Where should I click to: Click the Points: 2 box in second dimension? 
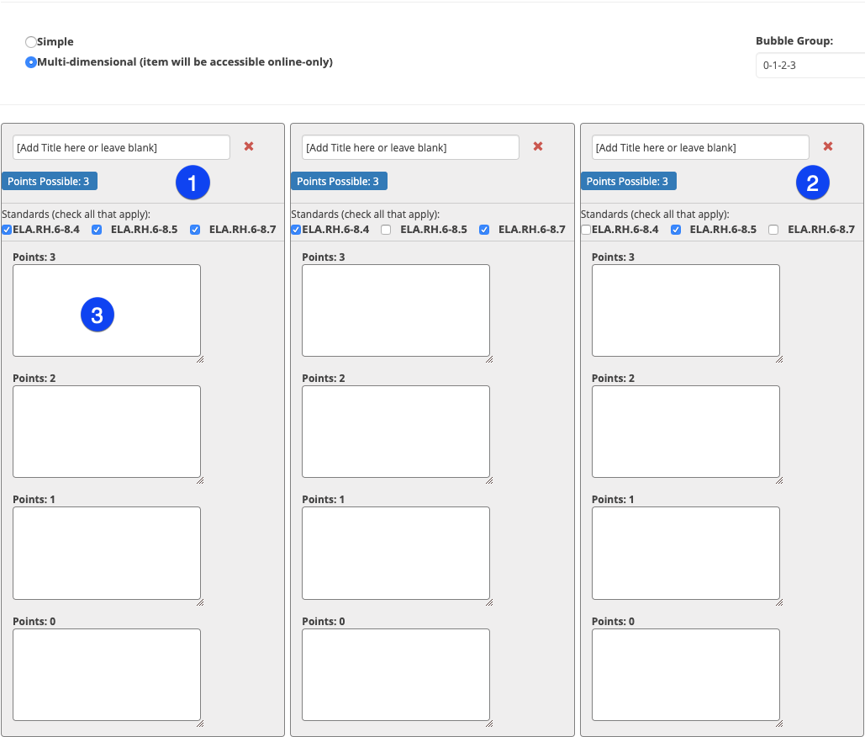(x=396, y=432)
